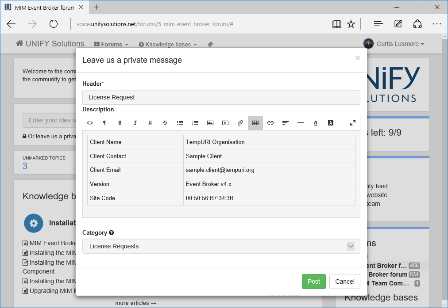448x308 pixels.
Task: Apply underline formatting in description editor
Action: [150, 123]
